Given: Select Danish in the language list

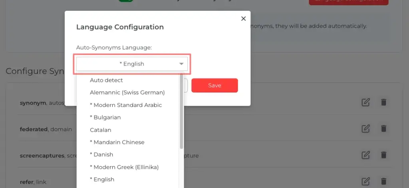Looking at the screenshot, I should [x=101, y=154].
